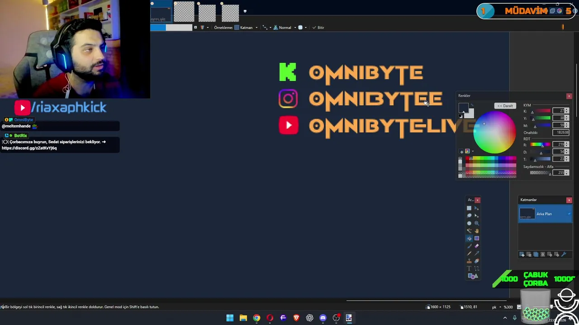
Task: Reset colors to black and white
Action: (460, 116)
